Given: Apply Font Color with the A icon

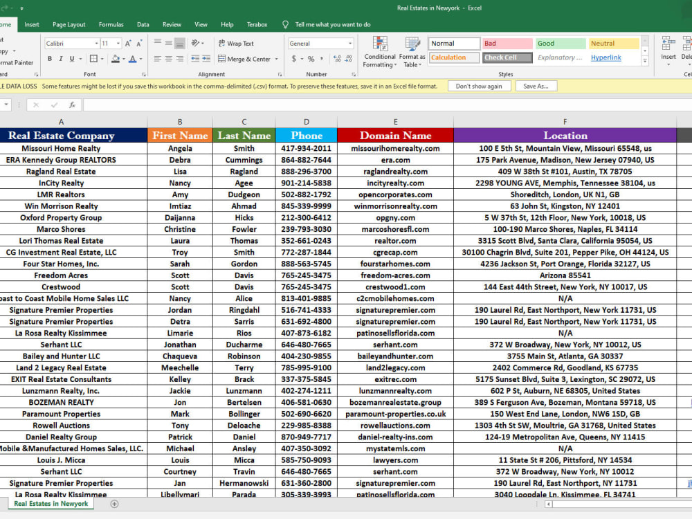Looking at the screenshot, I should click(132, 59).
